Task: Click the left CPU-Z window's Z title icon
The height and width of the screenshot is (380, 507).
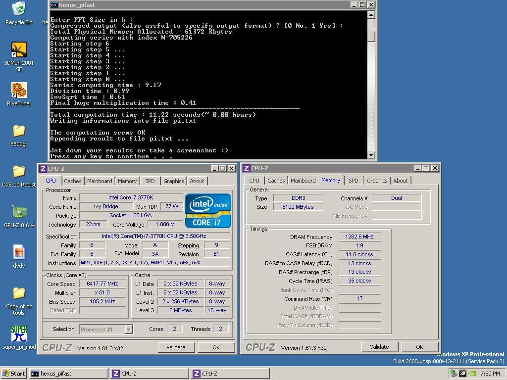Action: 43,169
